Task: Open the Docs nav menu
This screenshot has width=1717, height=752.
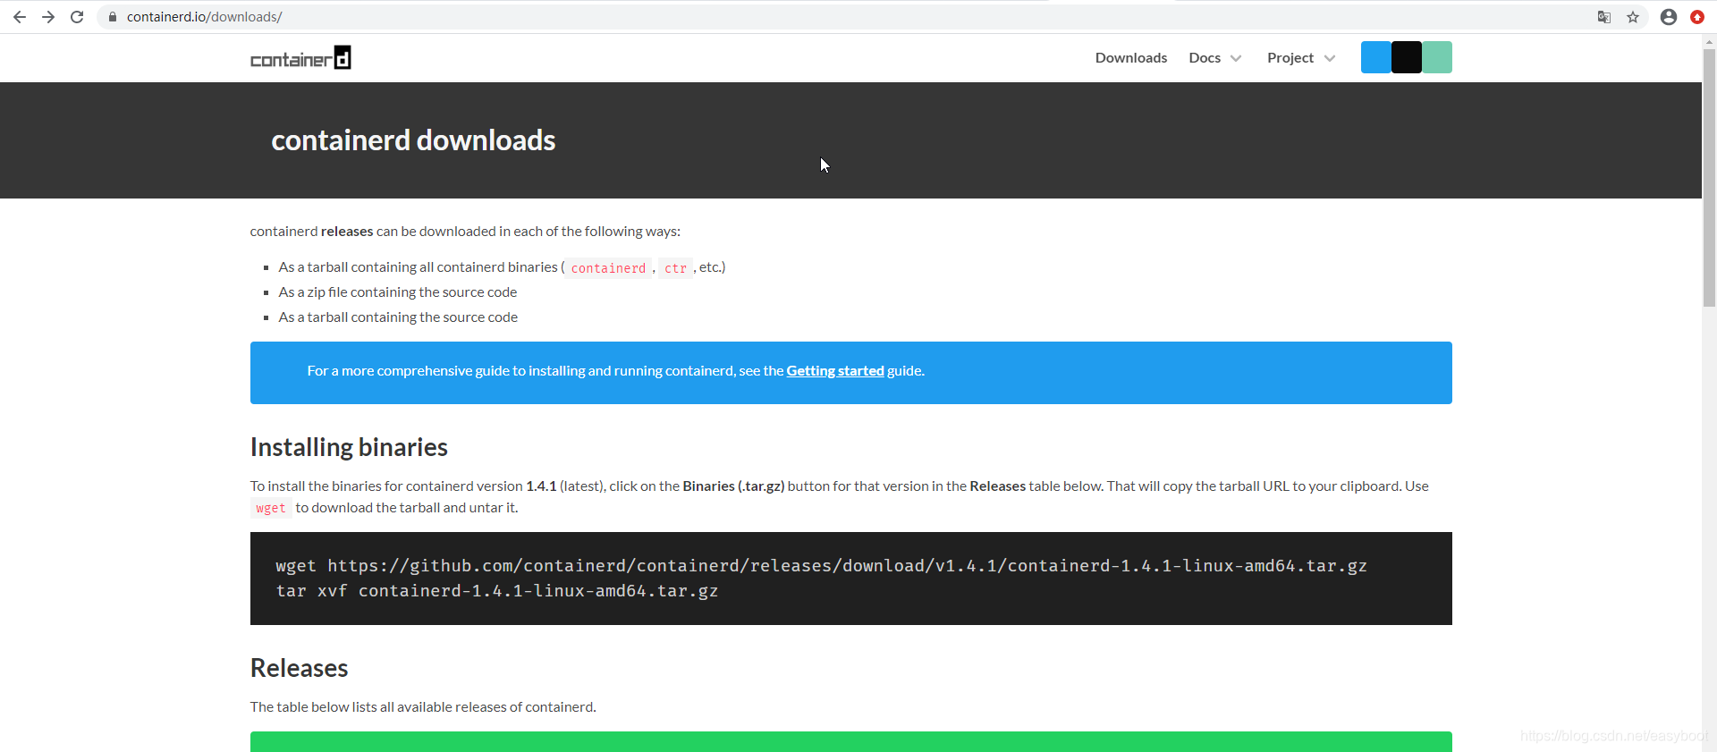Action: pyautogui.click(x=1205, y=58)
